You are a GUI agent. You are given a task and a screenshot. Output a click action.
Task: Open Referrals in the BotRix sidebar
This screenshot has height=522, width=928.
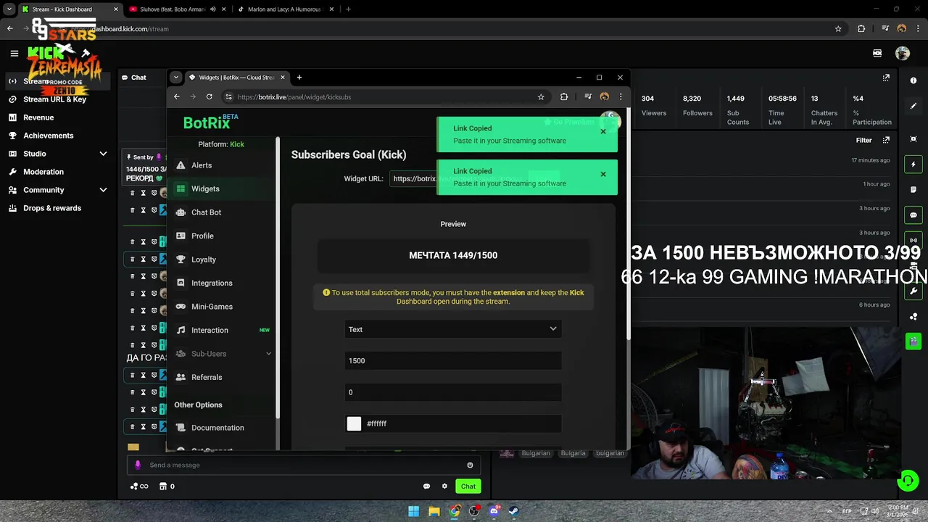tap(222, 377)
